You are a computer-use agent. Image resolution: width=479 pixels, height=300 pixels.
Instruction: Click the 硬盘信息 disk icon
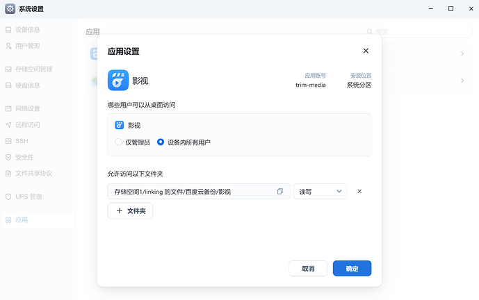click(8, 85)
